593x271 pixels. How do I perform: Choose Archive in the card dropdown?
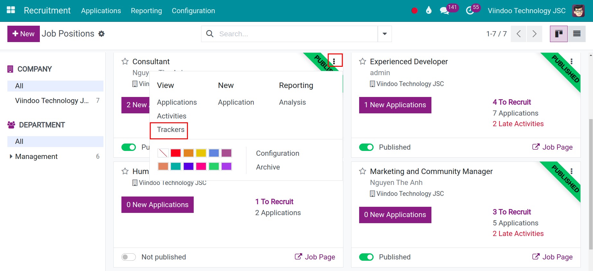click(268, 167)
